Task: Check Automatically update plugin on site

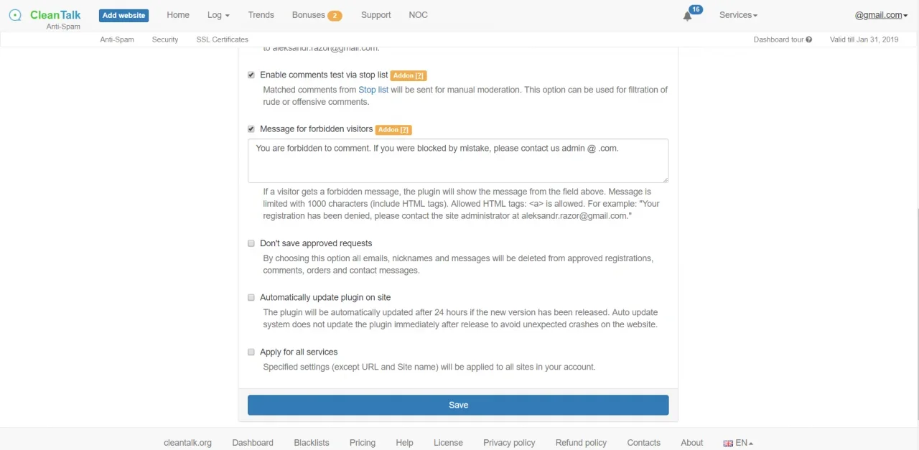Action: [x=251, y=297]
